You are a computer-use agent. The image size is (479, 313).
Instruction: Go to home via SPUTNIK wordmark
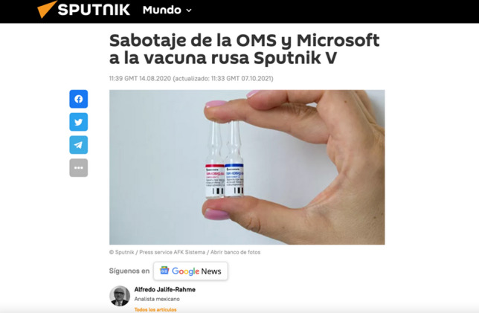[x=94, y=10]
